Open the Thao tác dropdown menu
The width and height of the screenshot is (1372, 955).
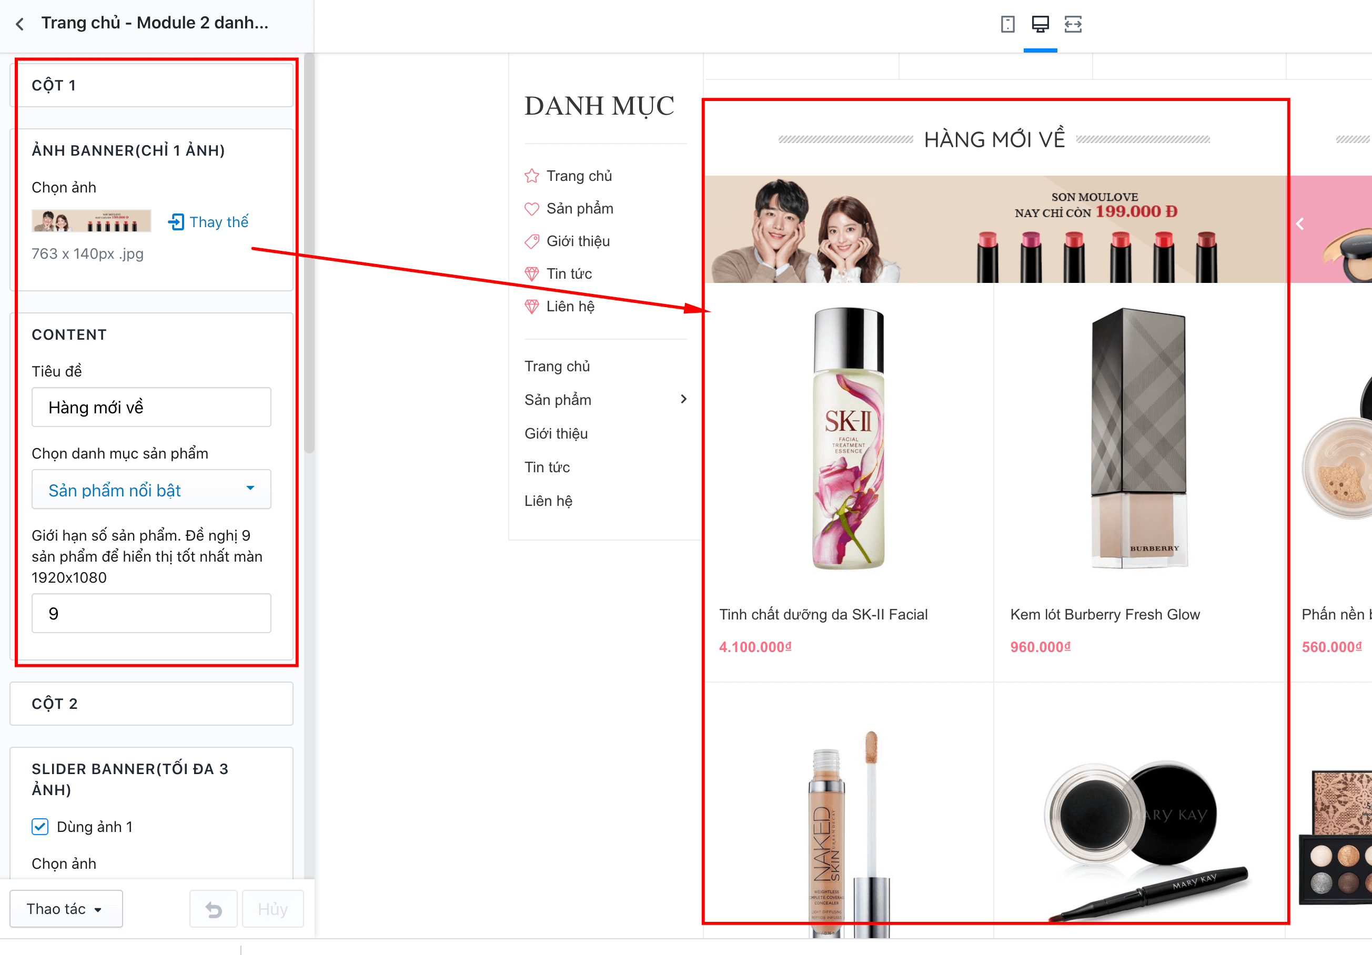pyautogui.click(x=66, y=909)
